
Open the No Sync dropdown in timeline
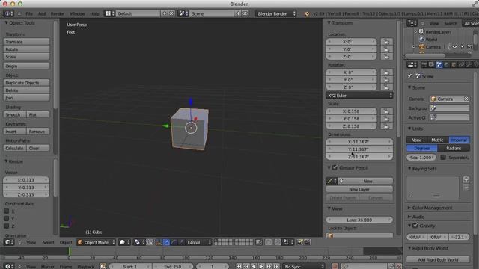pos(304,266)
